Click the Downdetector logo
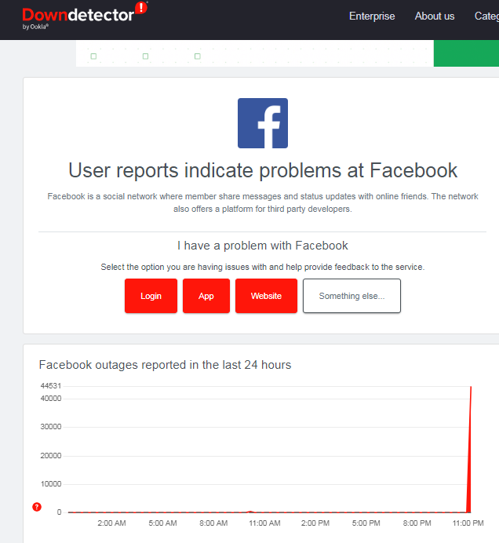Image resolution: width=499 pixels, height=543 pixels. click(x=78, y=15)
